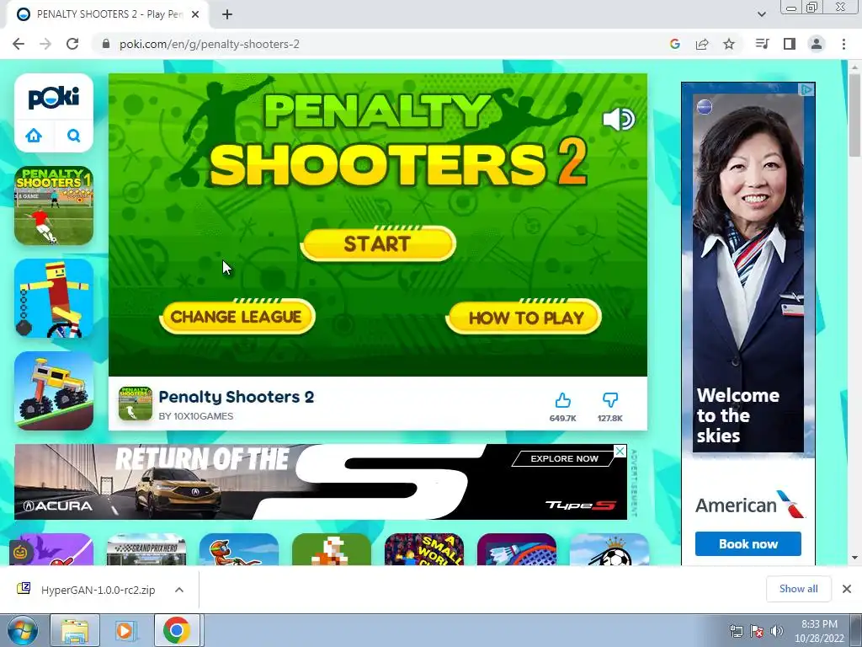Open a new tab
Viewport: 862px width, 647px height.
(x=227, y=14)
